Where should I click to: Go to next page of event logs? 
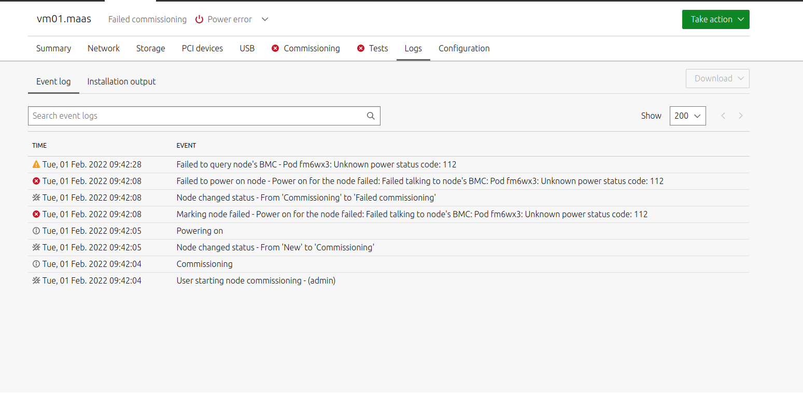(741, 116)
